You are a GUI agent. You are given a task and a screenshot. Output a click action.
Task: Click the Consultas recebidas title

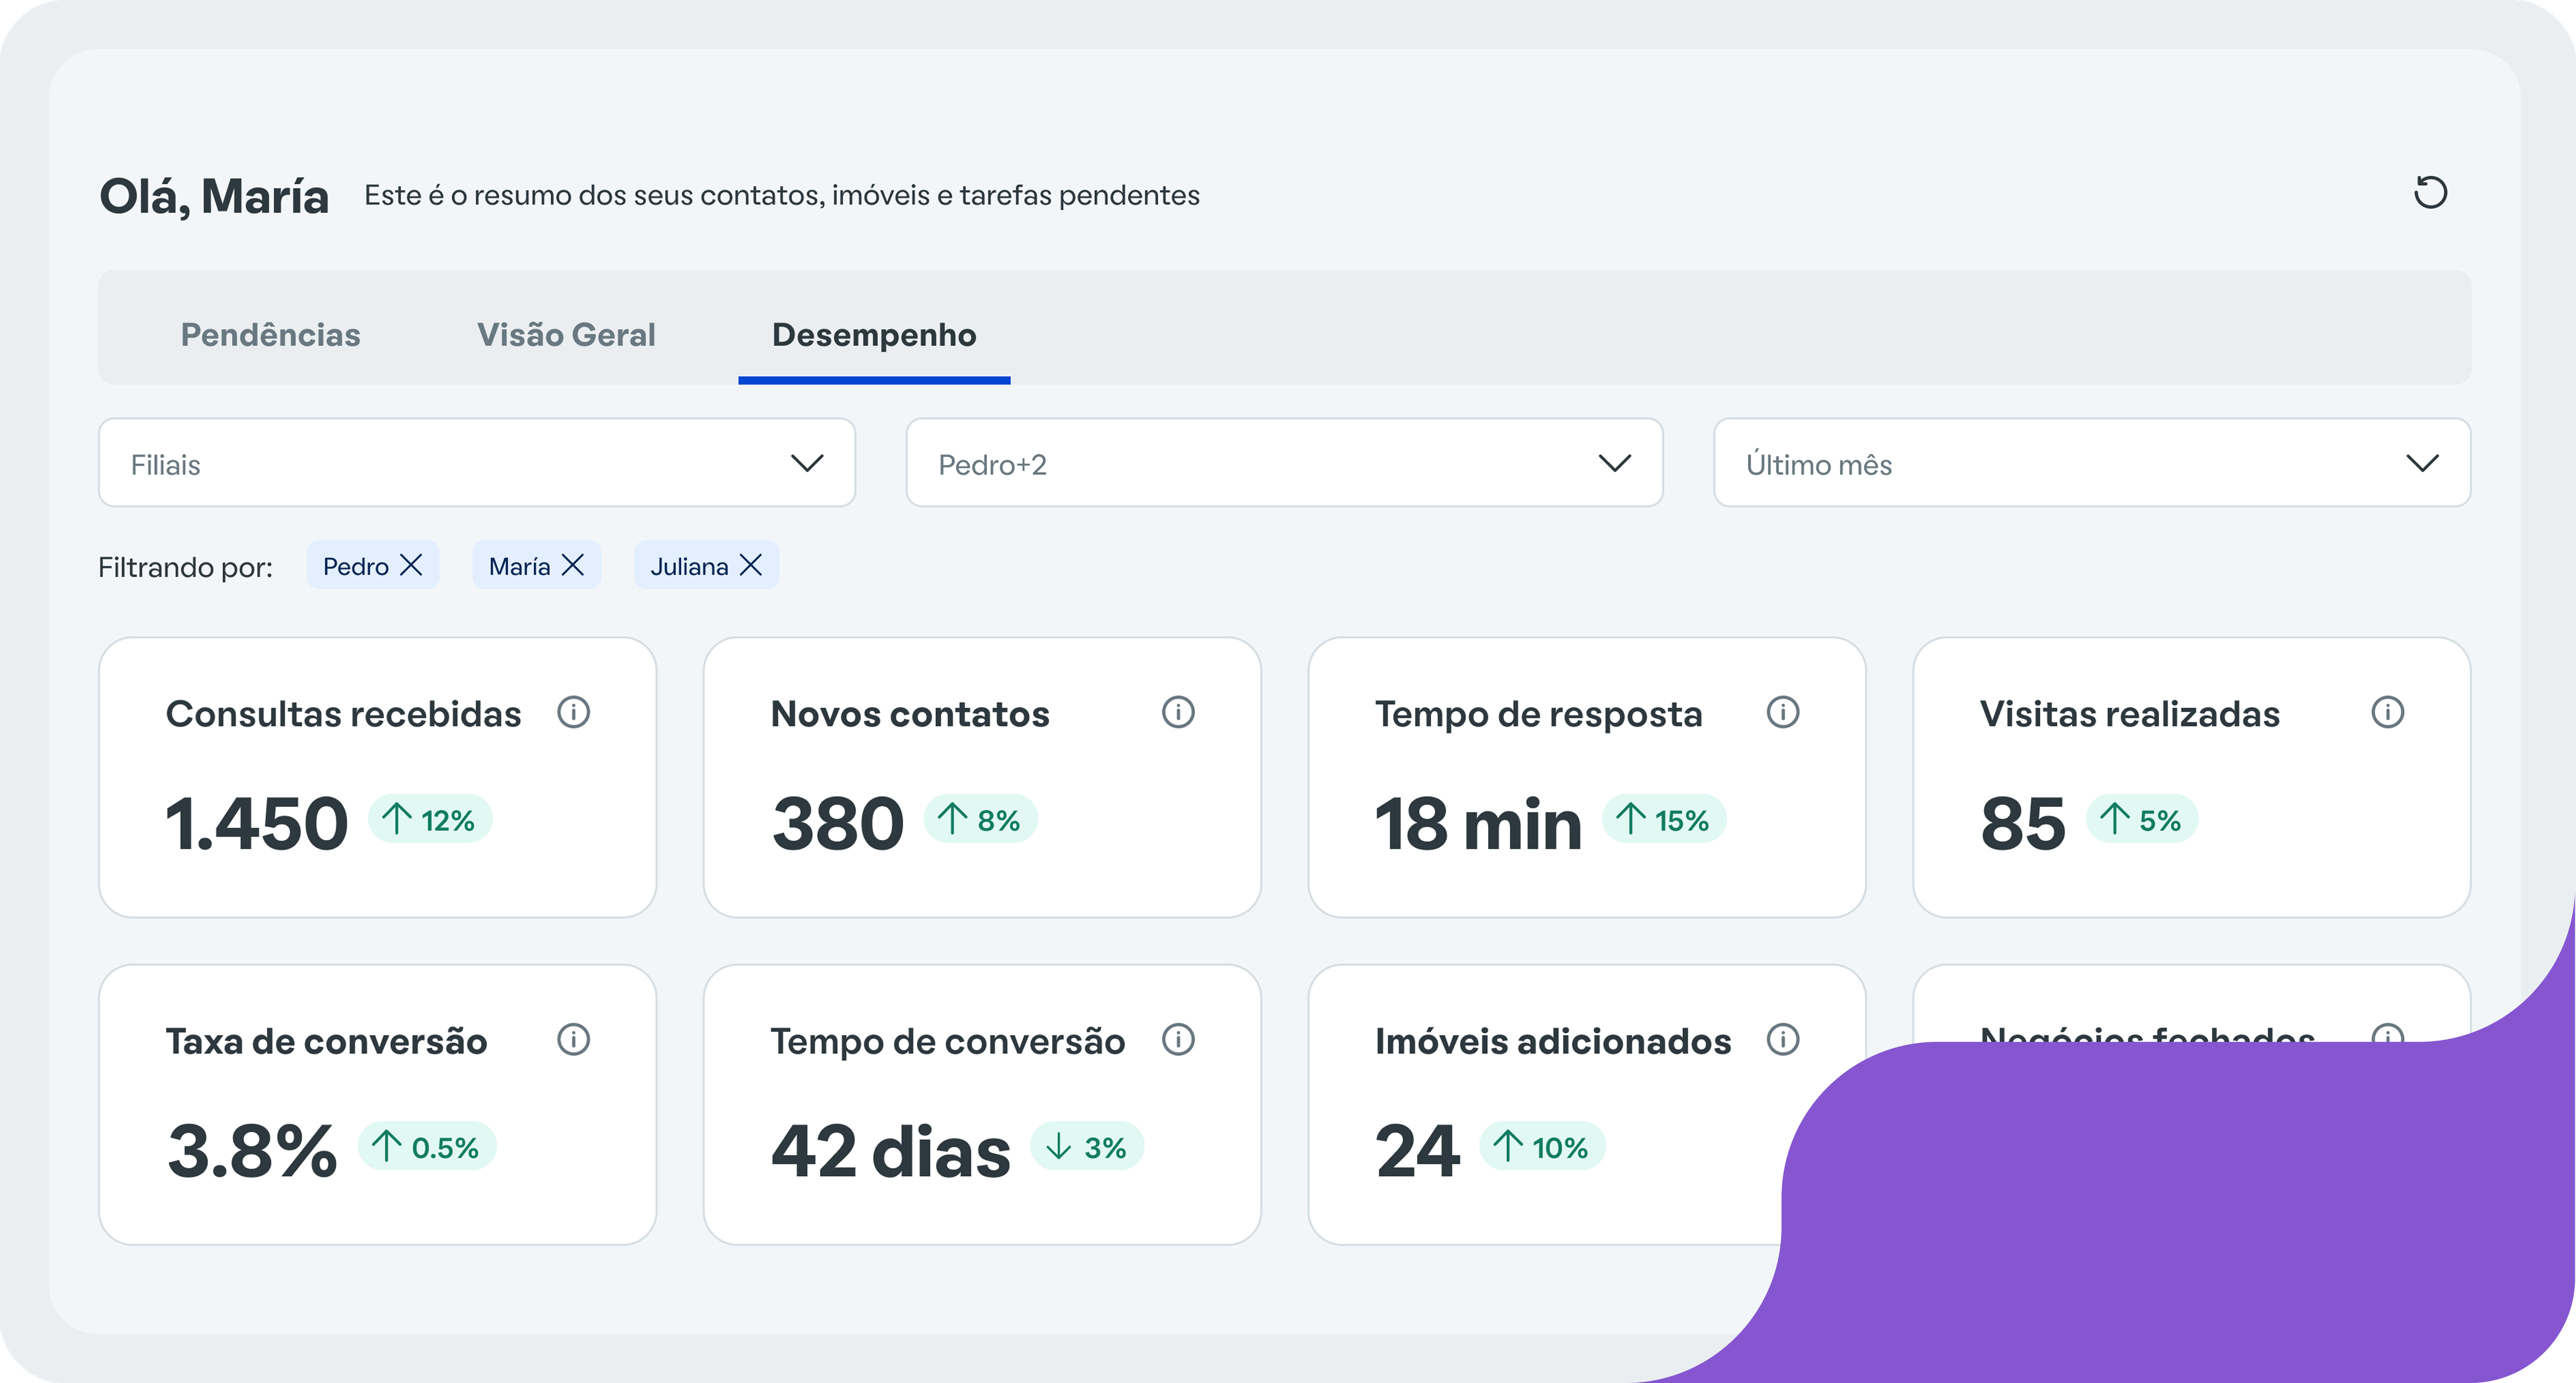pyautogui.click(x=343, y=714)
